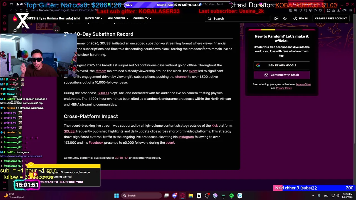This screenshot has height=200, width=356.
Task: Open OBS Studio from the taskbar
Action: pos(207,196)
